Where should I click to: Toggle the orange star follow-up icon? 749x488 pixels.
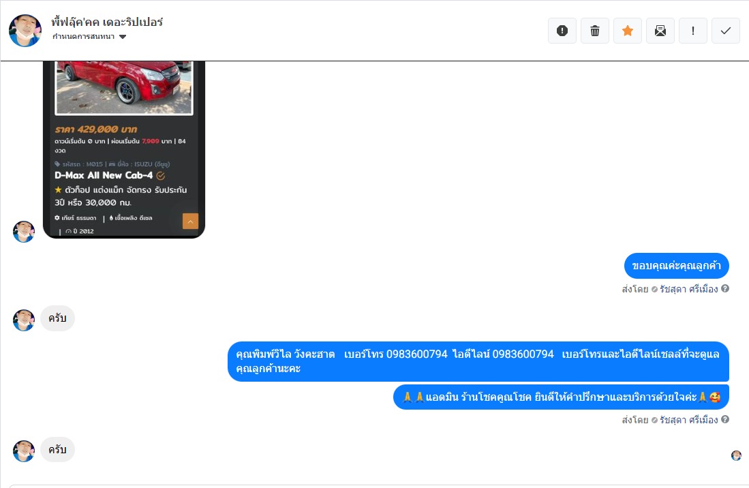click(x=628, y=31)
